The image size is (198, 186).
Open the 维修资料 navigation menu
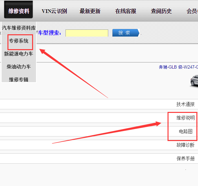click(18, 11)
